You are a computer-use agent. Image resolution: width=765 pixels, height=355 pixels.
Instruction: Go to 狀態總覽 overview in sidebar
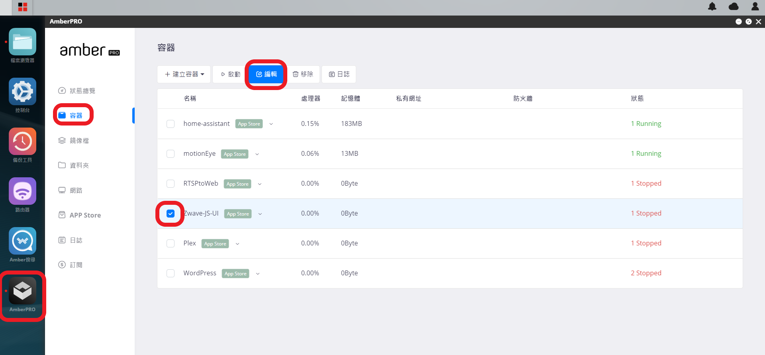(77, 91)
